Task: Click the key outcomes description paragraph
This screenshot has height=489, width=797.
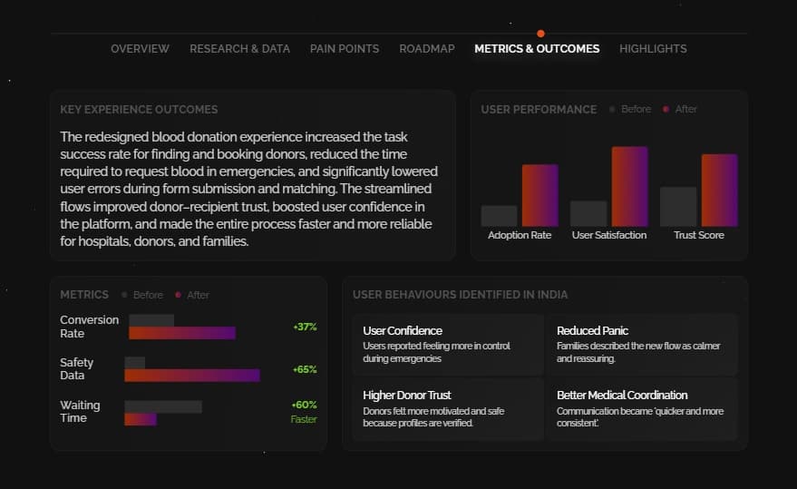Action: point(249,189)
